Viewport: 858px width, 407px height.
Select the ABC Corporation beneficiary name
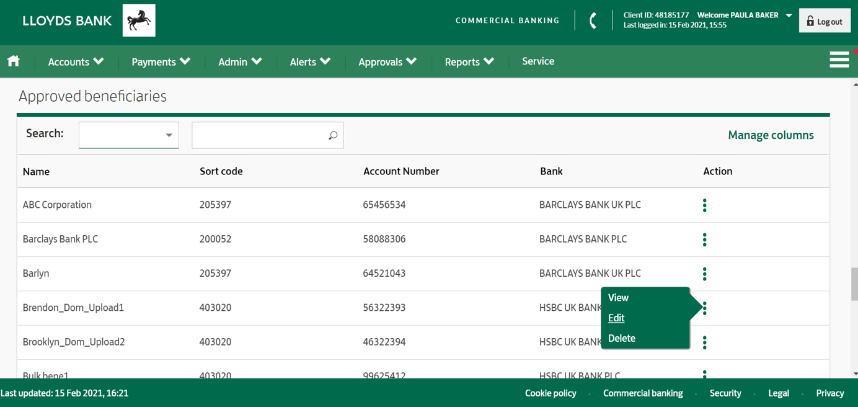coord(57,205)
